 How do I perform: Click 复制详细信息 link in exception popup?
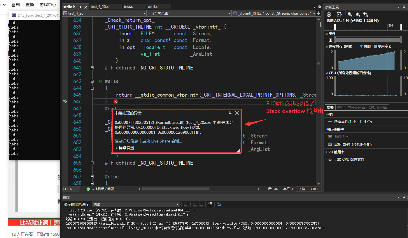pos(127,141)
